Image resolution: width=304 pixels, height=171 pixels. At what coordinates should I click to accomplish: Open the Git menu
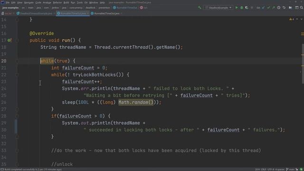(x=86, y=2)
